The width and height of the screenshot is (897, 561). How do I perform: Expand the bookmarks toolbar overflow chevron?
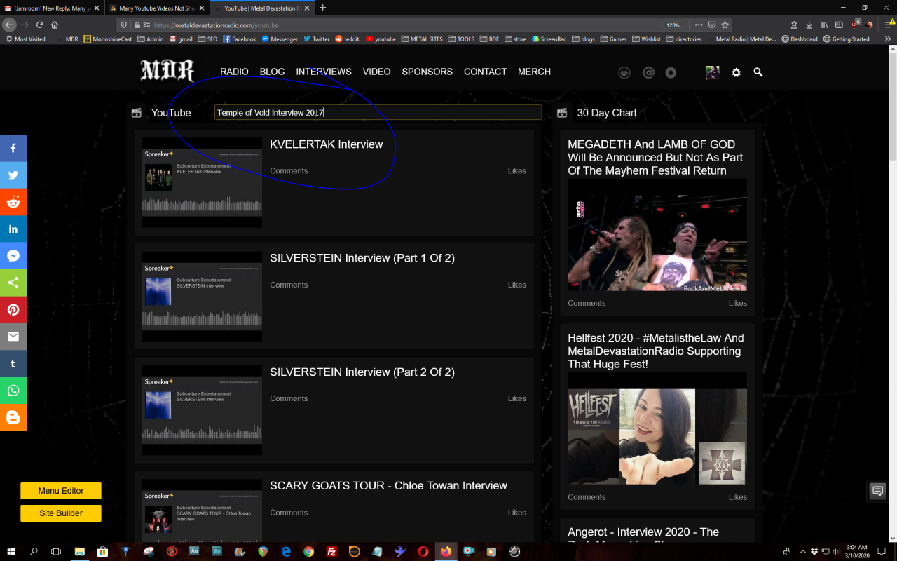pyautogui.click(x=888, y=39)
